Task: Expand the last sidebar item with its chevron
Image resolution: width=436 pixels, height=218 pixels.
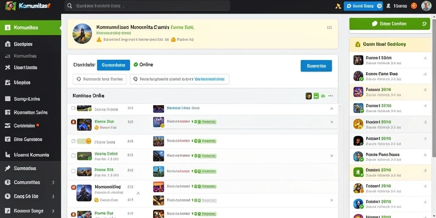Action: (53, 211)
